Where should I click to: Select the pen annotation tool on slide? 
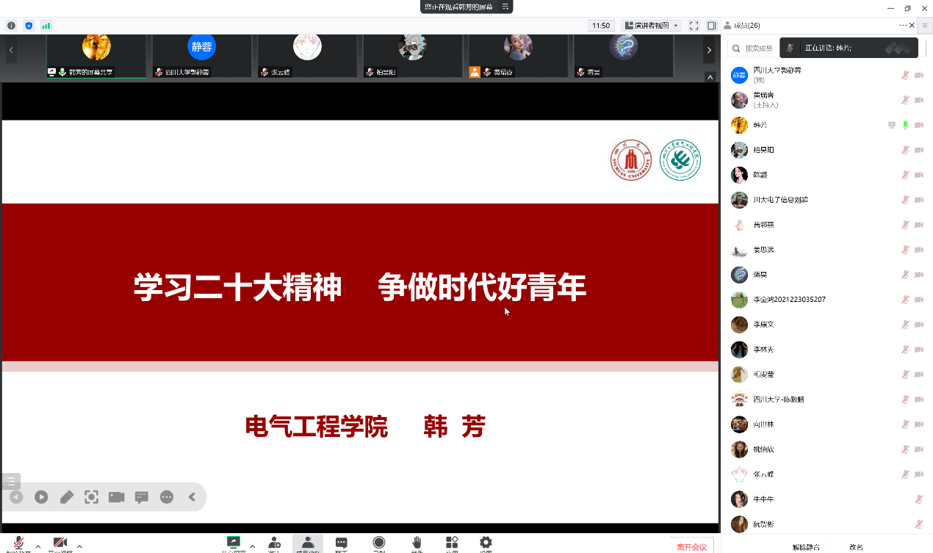click(x=66, y=497)
